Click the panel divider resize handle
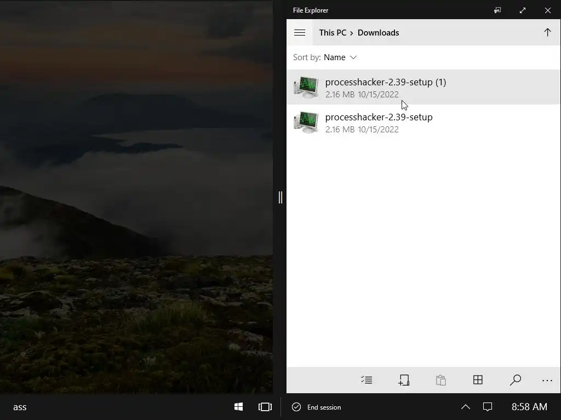The height and width of the screenshot is (420, 561). pos(280,197)
